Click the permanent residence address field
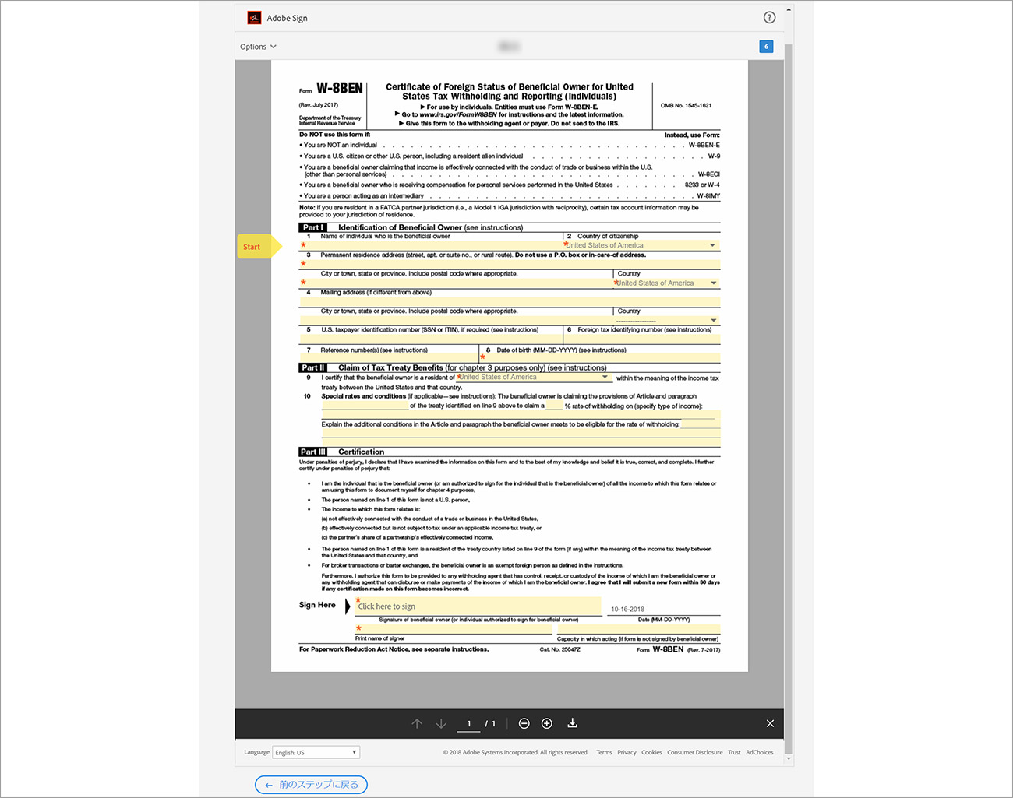 [510, 264]
